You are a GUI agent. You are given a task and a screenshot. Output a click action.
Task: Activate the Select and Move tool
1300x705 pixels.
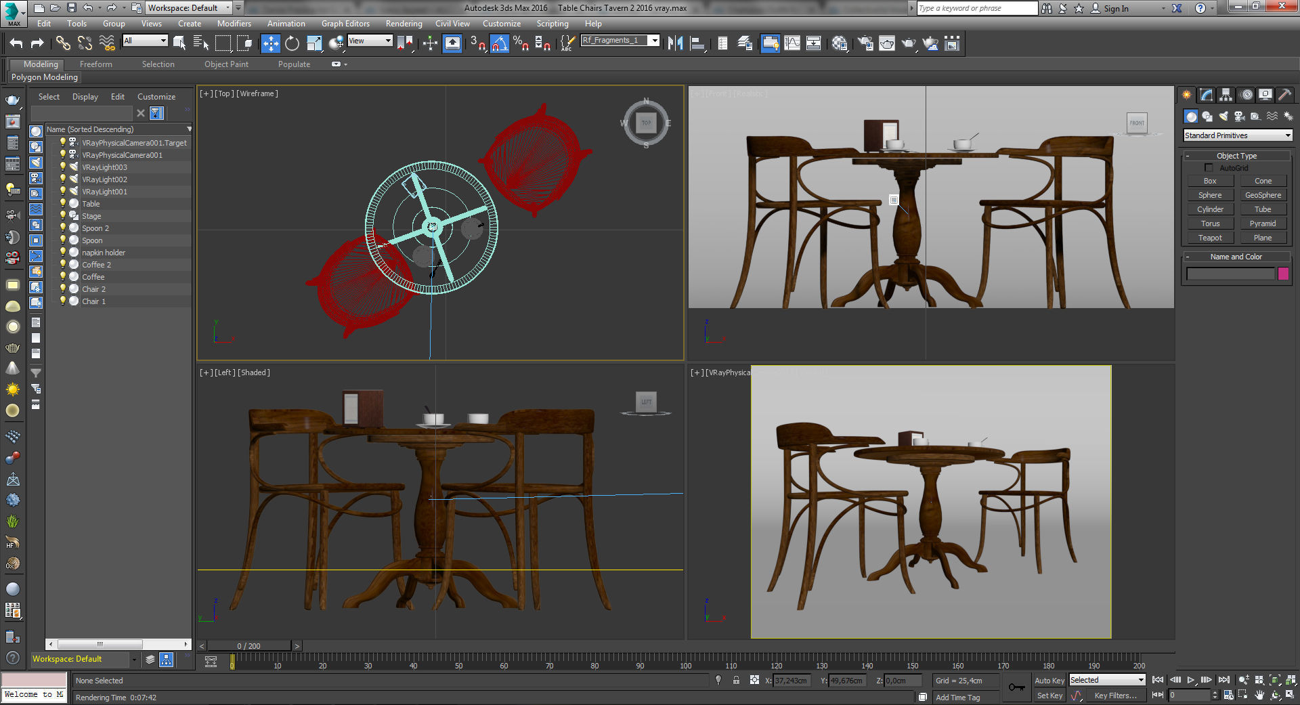(270, 43)
